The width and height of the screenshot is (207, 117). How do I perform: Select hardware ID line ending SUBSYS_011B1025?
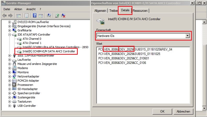tap(129, 54)
